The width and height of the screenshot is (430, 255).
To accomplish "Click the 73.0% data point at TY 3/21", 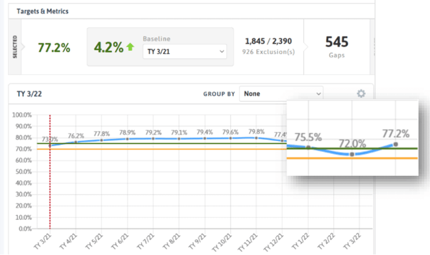I will [x=50, y=145].
